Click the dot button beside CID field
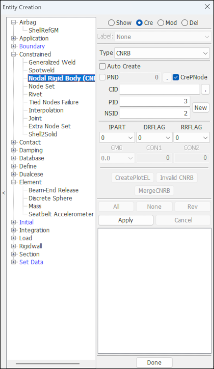214x369 pixels. [x=205, y=90]
